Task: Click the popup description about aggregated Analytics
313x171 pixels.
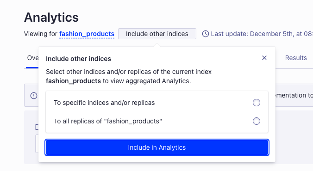Action: (x=129, y=76)
